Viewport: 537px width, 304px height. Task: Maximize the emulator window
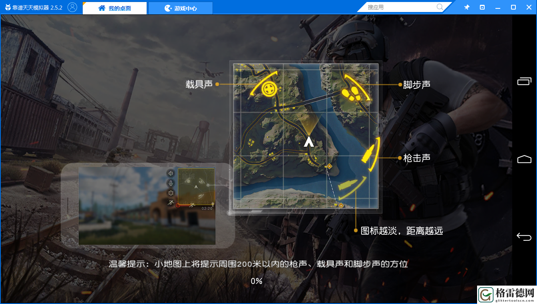513,7
